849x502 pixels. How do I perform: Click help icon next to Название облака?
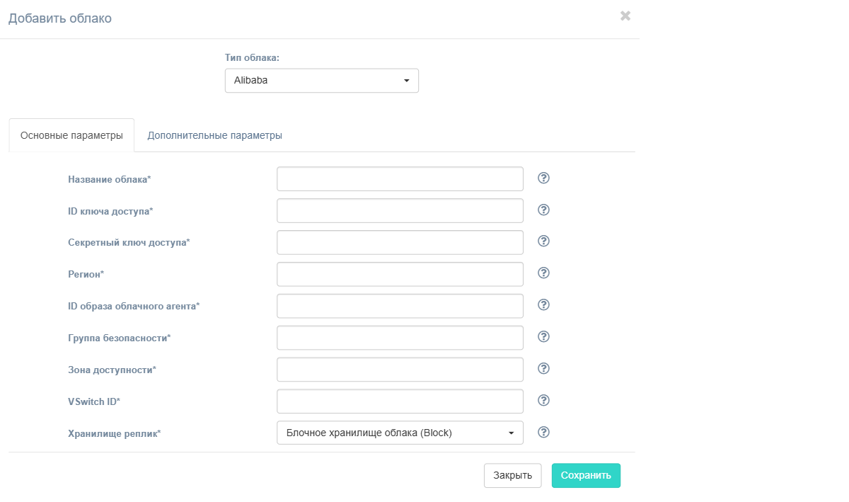click(543, 178)
